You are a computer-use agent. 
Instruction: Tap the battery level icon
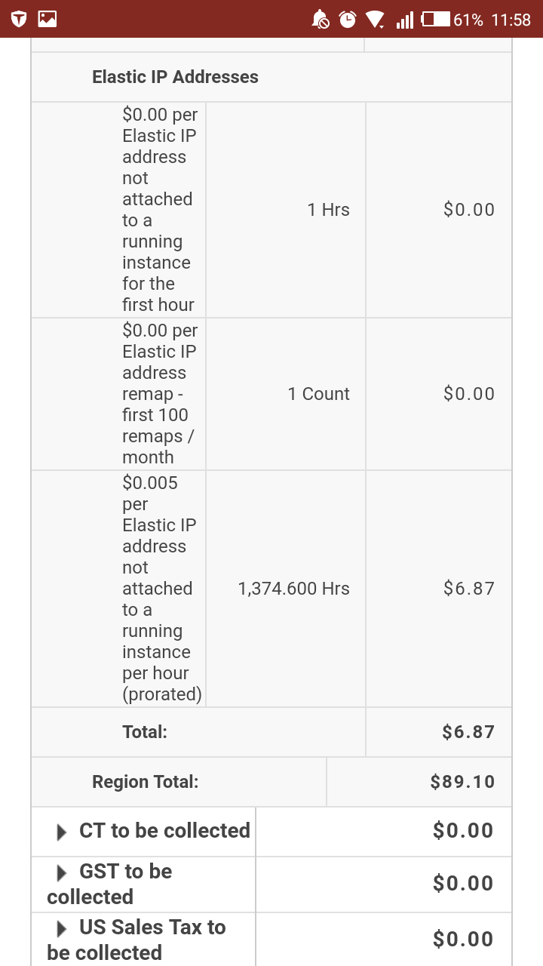(435, 19)
